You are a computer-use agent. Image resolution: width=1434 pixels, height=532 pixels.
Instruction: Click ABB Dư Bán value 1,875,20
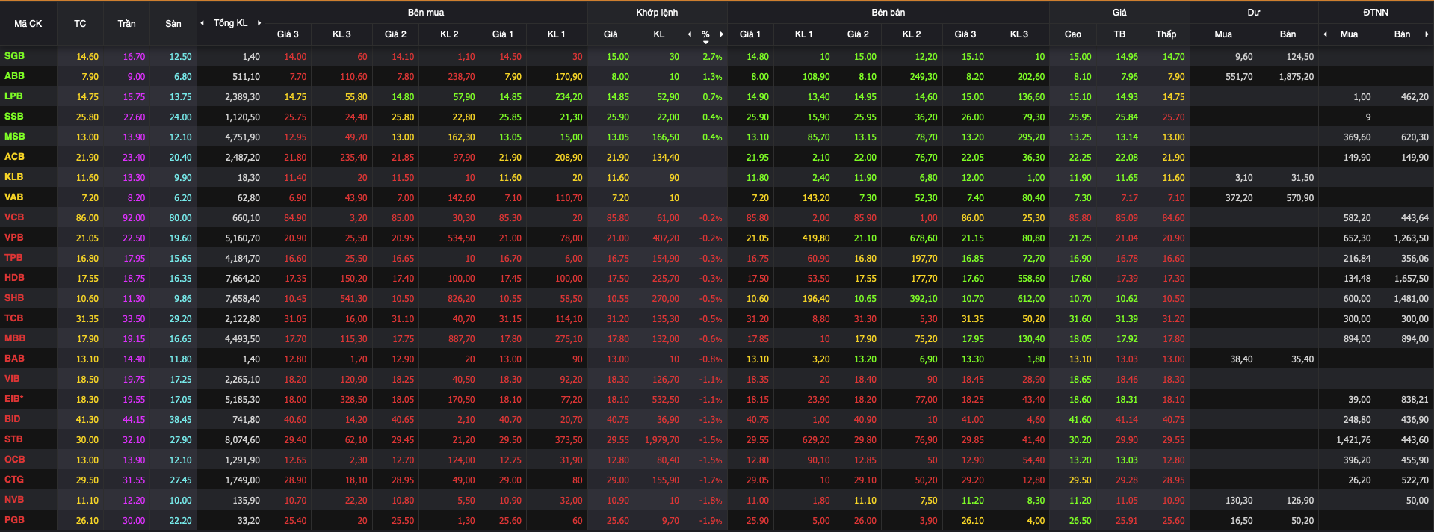1297,77
